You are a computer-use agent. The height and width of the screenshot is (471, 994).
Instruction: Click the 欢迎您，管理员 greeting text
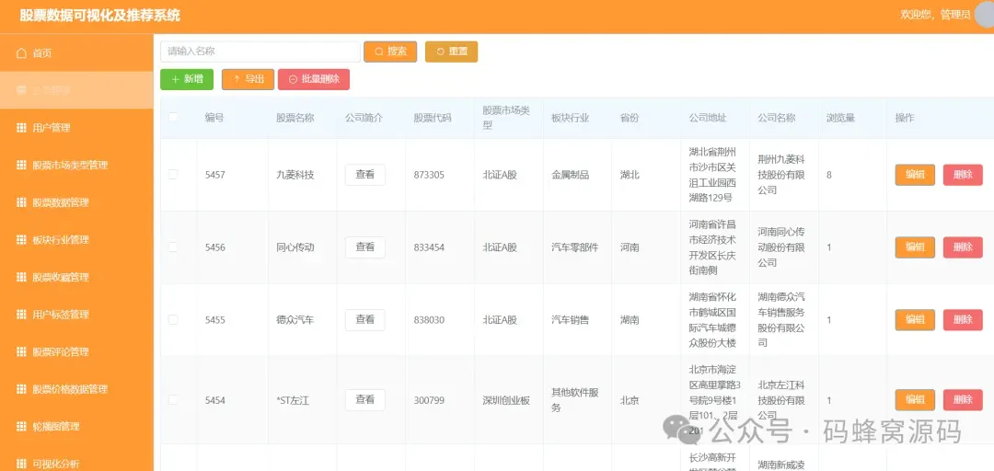pos(935,16)
